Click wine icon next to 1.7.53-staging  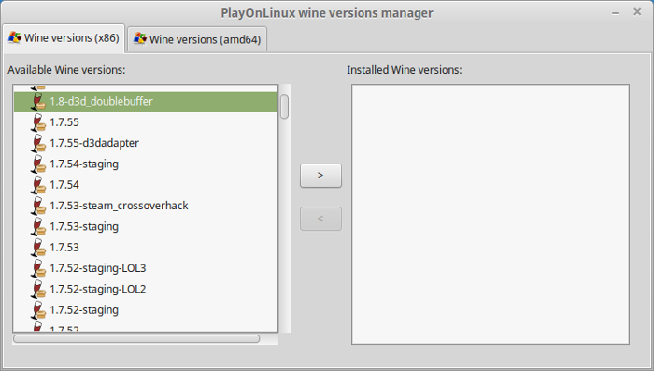pyautogui.click(x=38, y=226)
